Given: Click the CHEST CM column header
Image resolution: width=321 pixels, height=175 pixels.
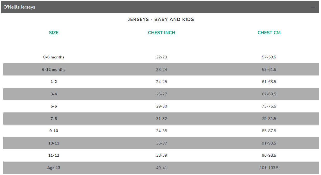Looking at the screenshot, I should click(x=269, y=33).
